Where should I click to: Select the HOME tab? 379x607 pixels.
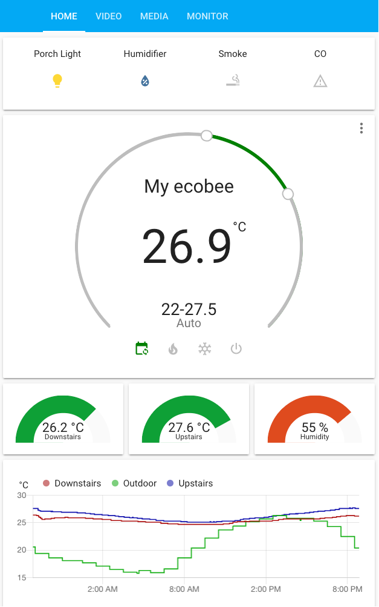[64, 16]
